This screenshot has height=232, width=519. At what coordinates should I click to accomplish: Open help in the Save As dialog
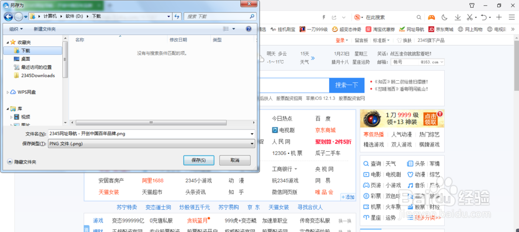(x=249, y=29)
